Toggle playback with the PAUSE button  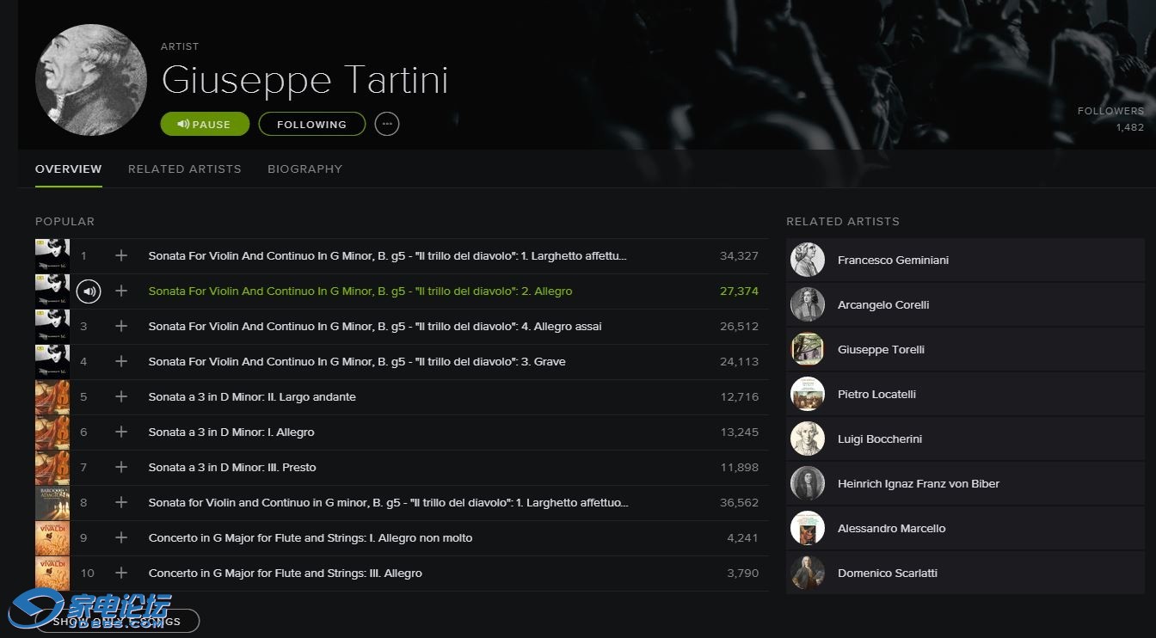tap(205, 124)
